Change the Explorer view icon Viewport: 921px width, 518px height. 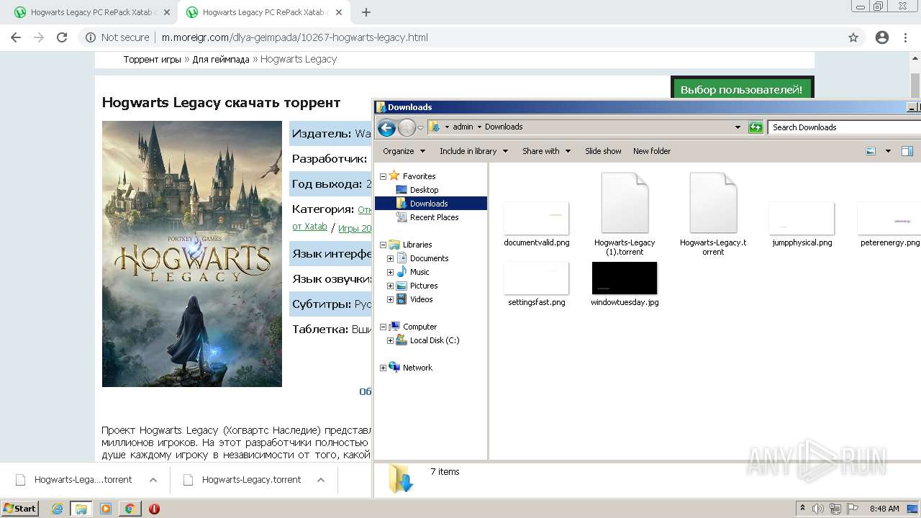[871, 151]
